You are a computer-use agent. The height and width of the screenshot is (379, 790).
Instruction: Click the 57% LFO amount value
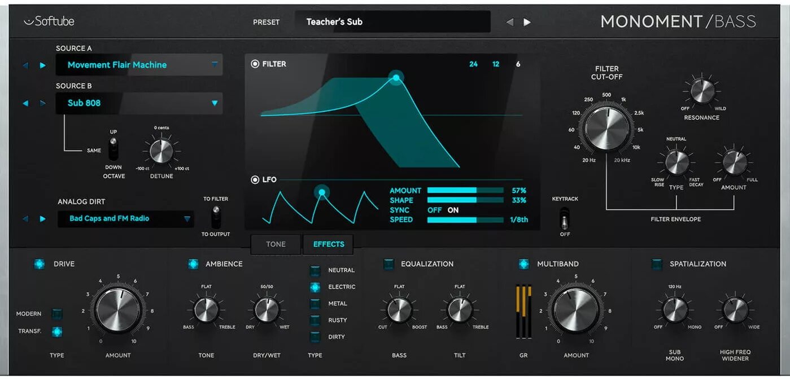coord(518,191)
